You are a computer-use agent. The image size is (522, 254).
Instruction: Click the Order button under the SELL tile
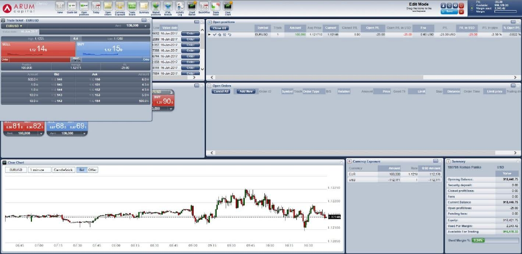(x=4, y=59)
